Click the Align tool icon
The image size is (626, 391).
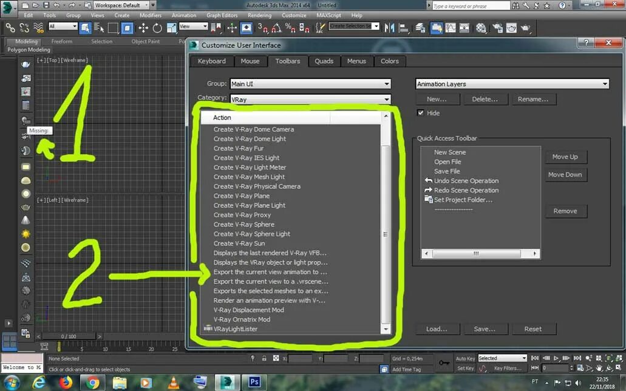pos(404,27)
